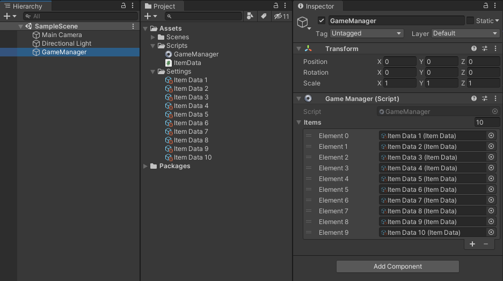Screen dimensions: 503x281
Task: Open Transform component options menu
Action: [x=495, y=48]
